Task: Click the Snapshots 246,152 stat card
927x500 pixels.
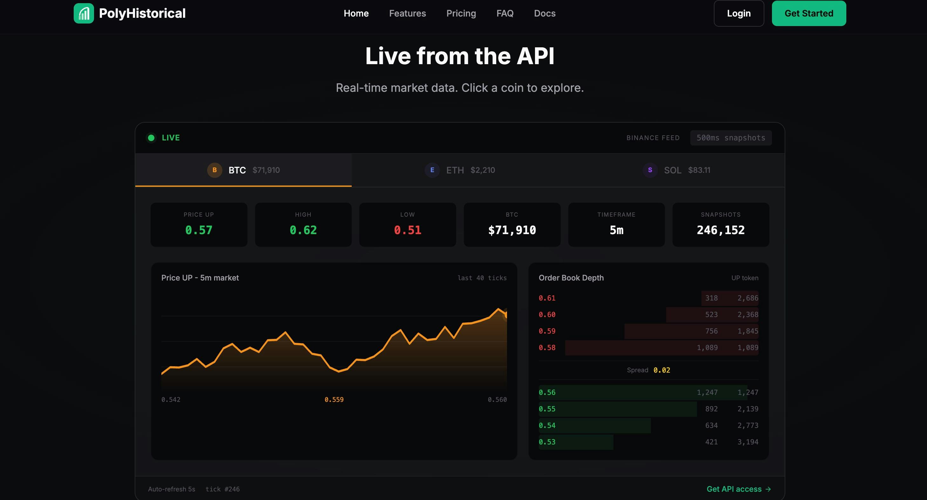Action: [x=721, y=225]
